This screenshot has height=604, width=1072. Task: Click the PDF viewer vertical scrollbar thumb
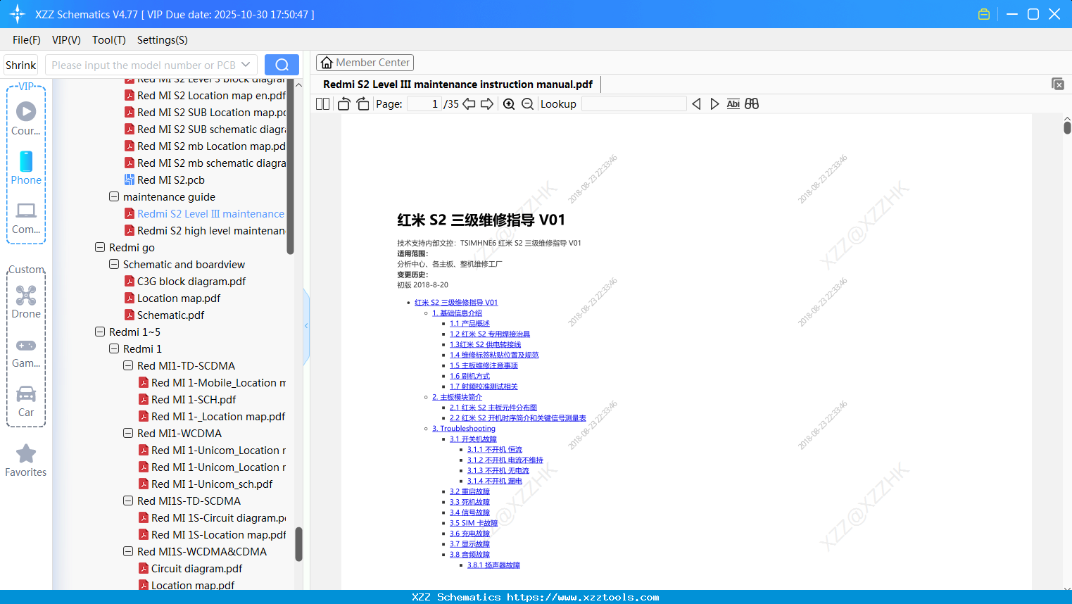1067,127
